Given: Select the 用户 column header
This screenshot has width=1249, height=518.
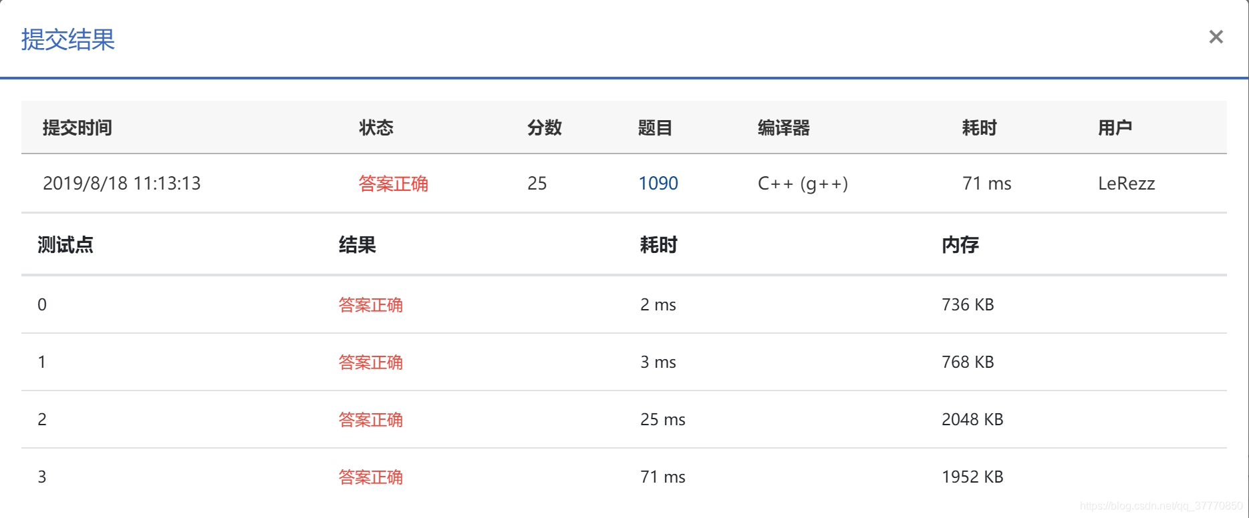Looking at the screenshot, I should [x=1115, y=127].
